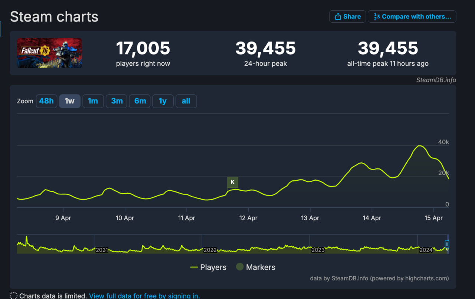475x299 pixels.
Task: Select the 1w zoom range
Action: (70, 101)
